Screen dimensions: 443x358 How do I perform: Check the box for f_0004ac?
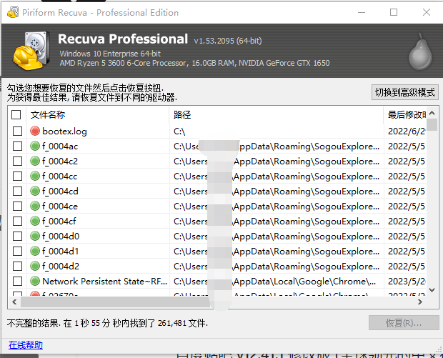pos(18,146)
